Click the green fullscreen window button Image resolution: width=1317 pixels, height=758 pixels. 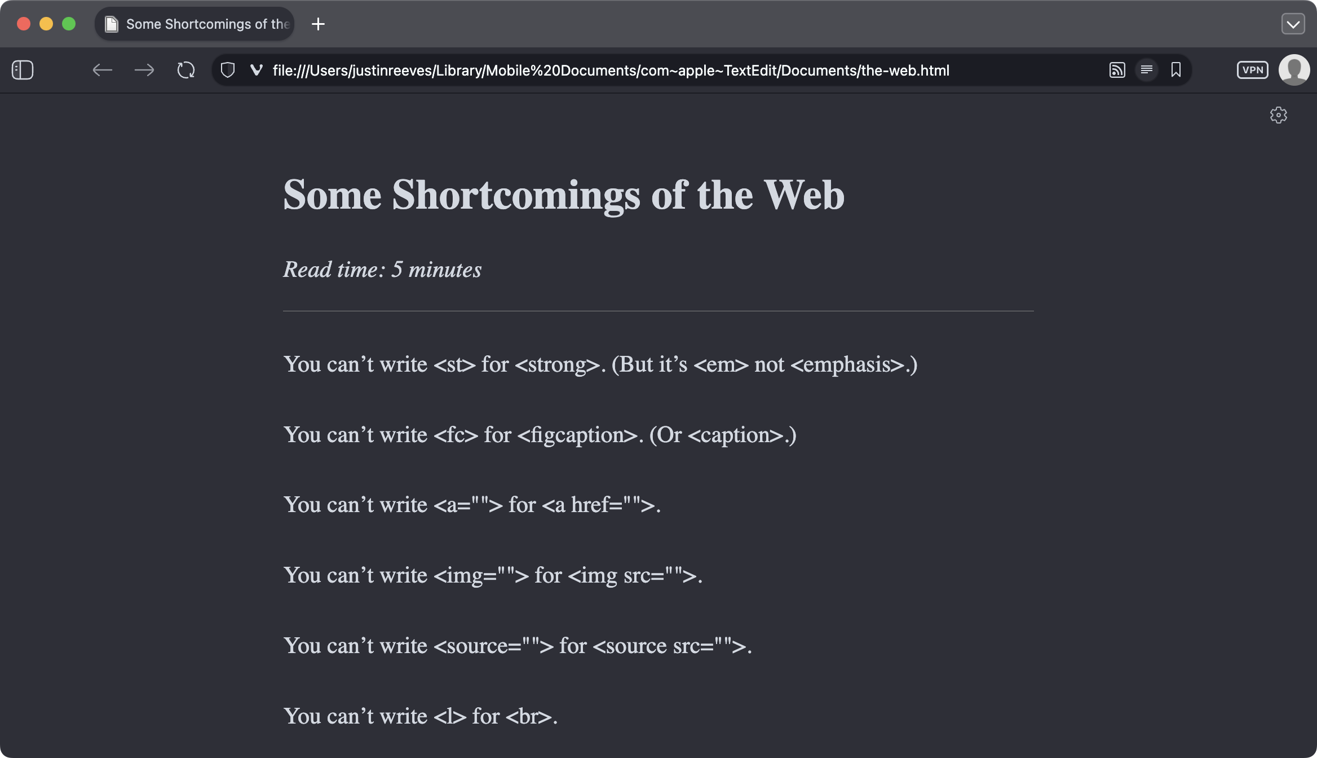point(69,24)
